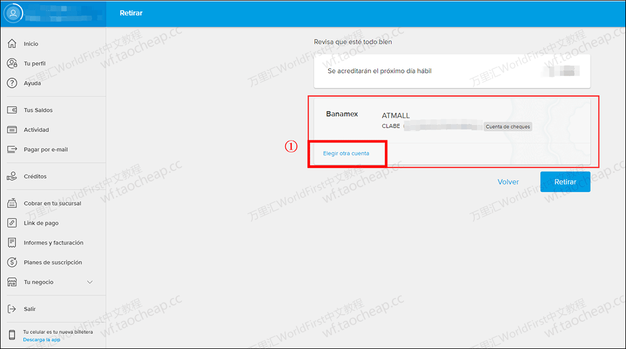626x349 pixels.
Task: Click the Actividad list icon
Action: point(12,130)
